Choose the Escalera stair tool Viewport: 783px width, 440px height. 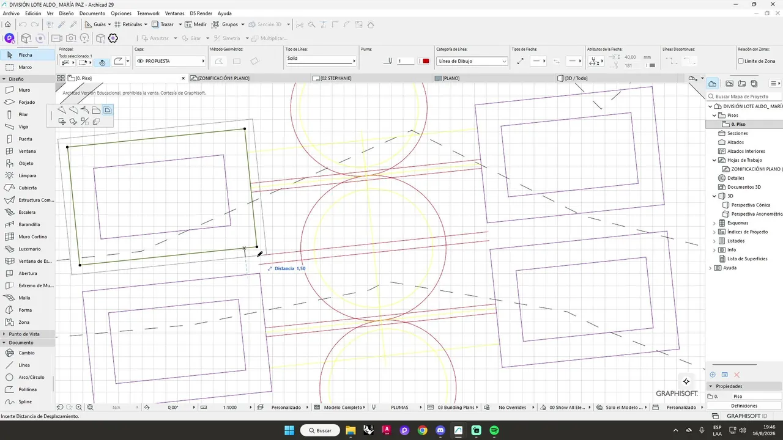click(28, 212)
